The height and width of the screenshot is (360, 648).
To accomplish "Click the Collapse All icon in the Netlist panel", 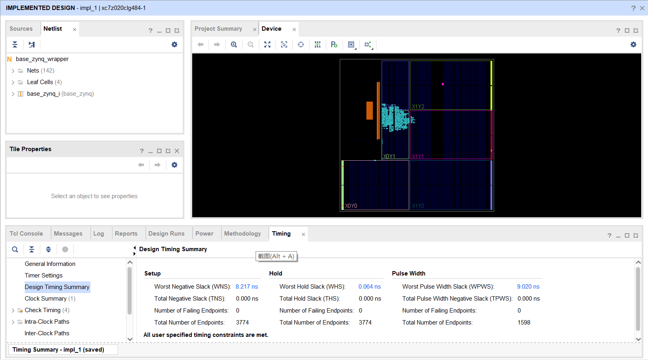I will [x=15, y=44].
